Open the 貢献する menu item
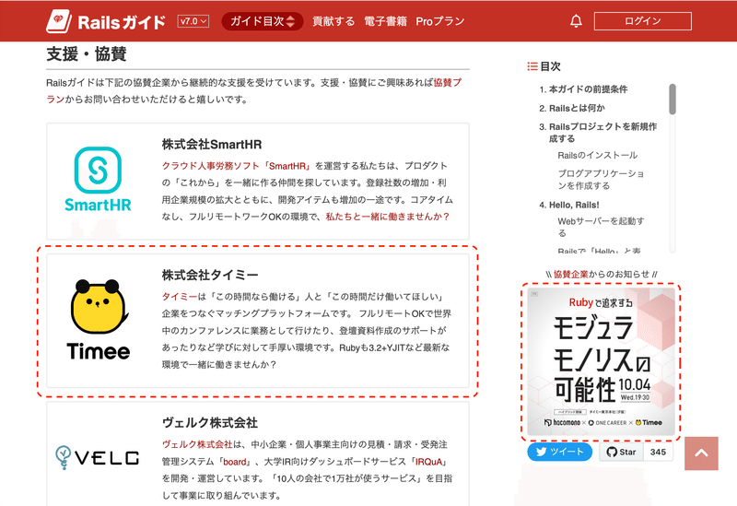 coord(333,21)
